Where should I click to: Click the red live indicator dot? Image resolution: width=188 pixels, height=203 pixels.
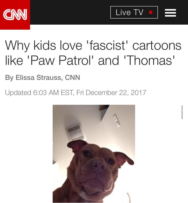(x=151, y=12)
